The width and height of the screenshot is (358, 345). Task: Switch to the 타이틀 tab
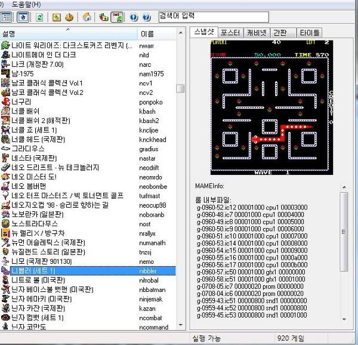click(309, 33)
